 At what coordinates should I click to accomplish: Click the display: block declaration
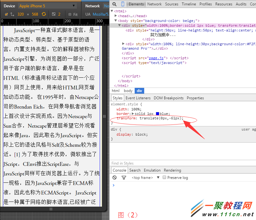pos(132,134)
